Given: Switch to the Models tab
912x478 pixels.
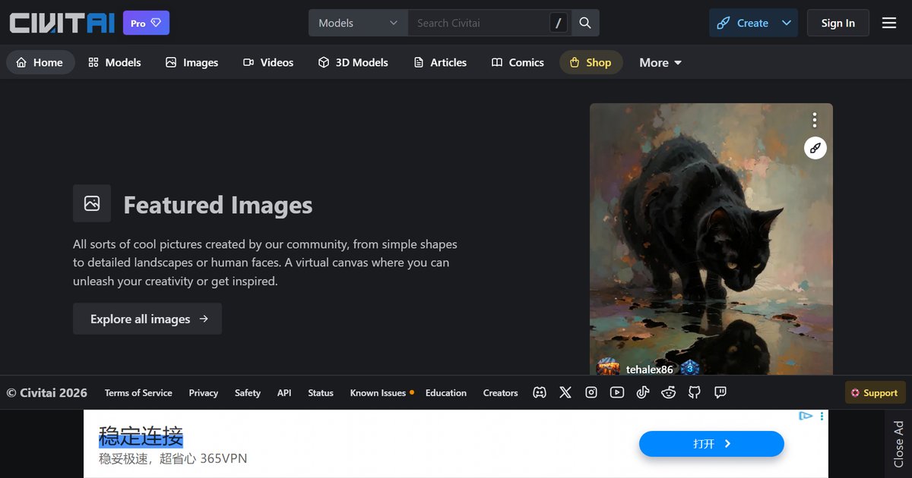Looking at the screenshot, I should (x=115, y=62).
